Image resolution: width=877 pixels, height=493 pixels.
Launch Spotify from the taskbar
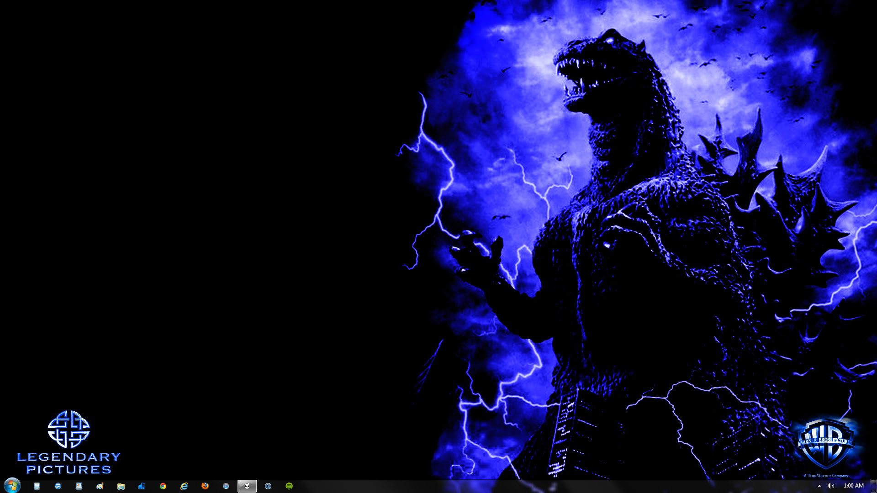(x=289, y=486)
